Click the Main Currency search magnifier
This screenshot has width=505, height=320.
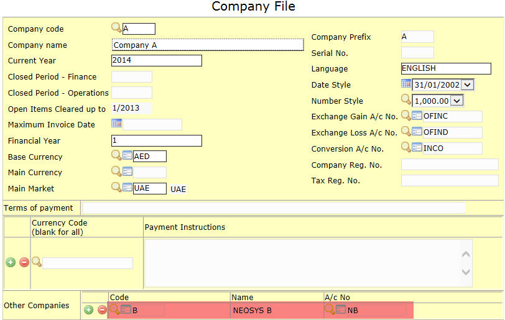click(x=116, y=171)
